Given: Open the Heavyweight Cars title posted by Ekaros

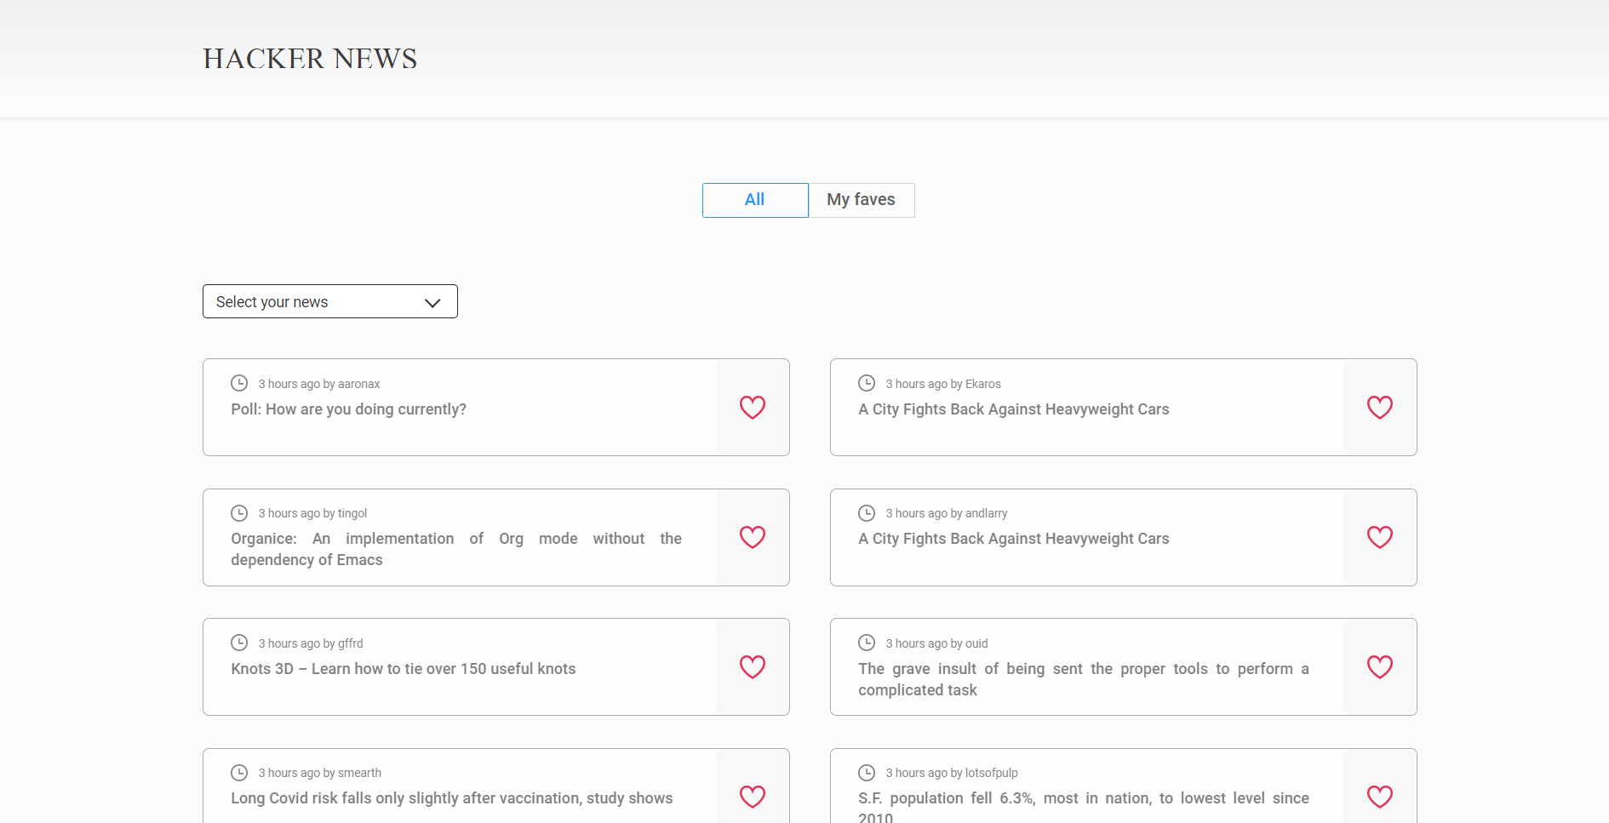Looking at the screenshot, I should [1014, 409].
